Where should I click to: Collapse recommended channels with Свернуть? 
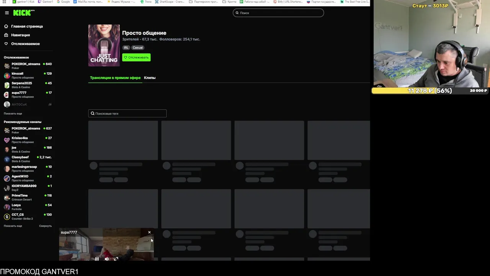tap(45, 226)
